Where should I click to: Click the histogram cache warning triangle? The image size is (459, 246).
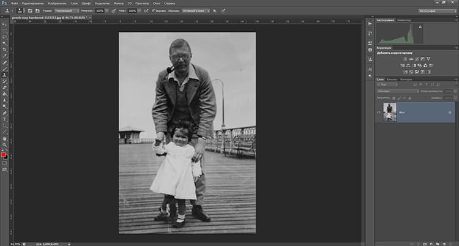[x=420, y=27]
